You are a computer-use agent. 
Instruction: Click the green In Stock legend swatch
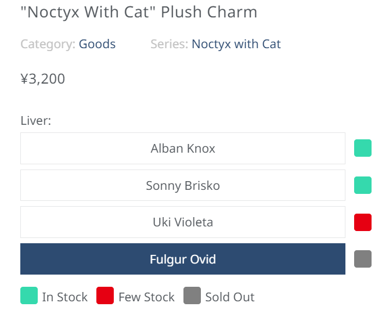pos(29,295)
